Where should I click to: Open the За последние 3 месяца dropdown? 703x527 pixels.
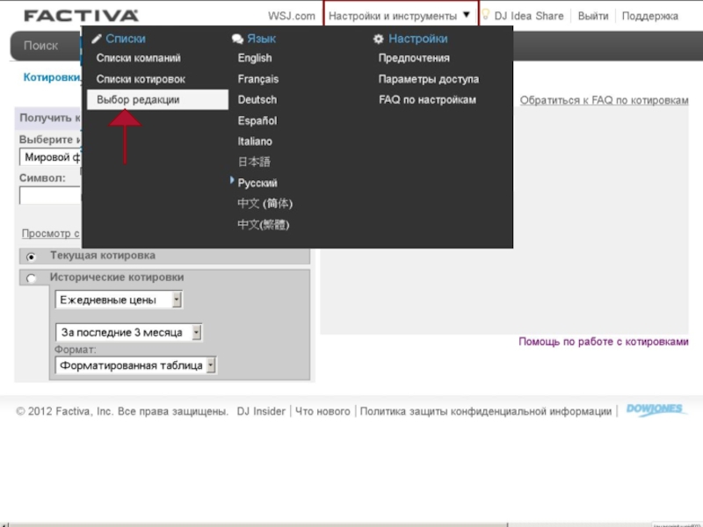coord(128,333)
